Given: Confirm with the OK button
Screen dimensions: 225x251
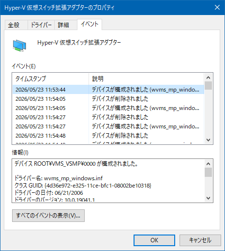Looking at the screenshot, I should [154, 240].
